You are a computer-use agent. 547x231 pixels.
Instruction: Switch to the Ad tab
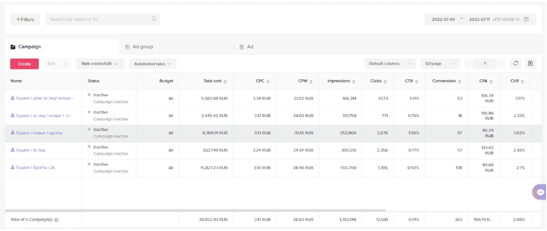point(246,47)
